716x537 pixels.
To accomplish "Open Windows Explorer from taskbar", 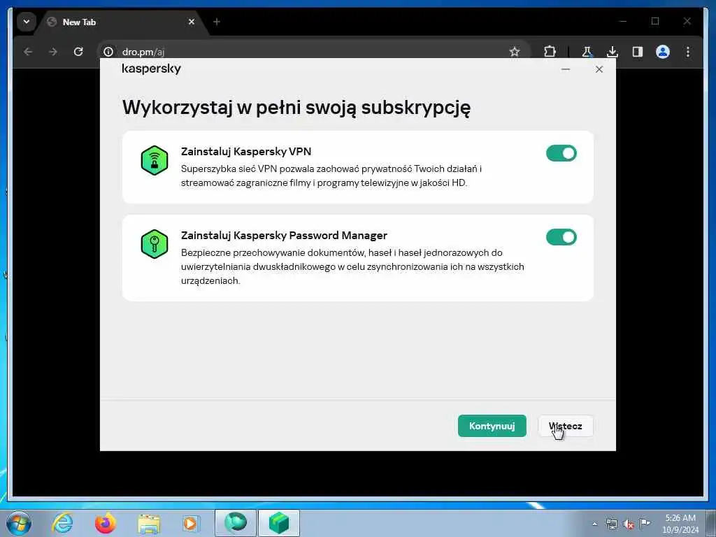I will [x=149, y=523].
